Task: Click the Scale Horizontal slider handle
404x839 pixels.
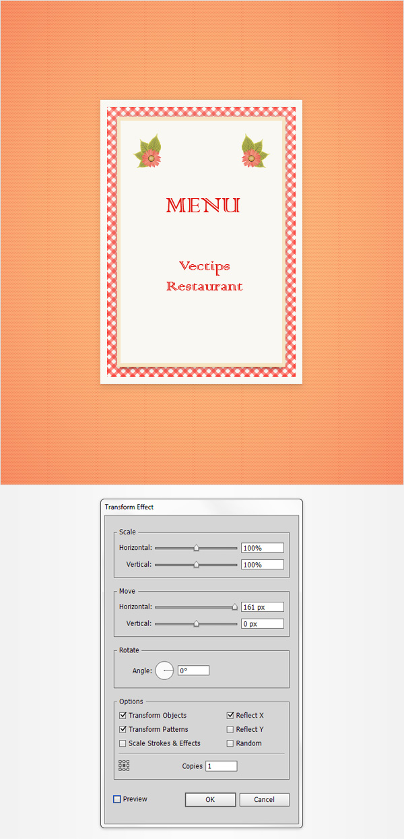Action: pos(196,548)
